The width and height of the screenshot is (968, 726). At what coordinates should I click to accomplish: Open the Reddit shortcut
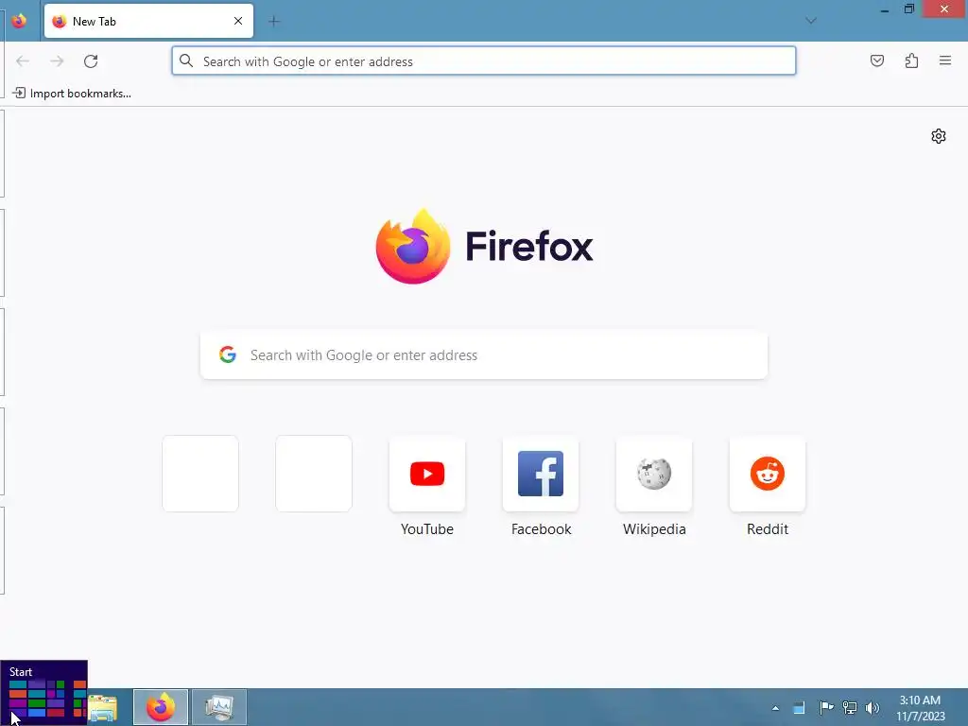(x=768, y=474)
